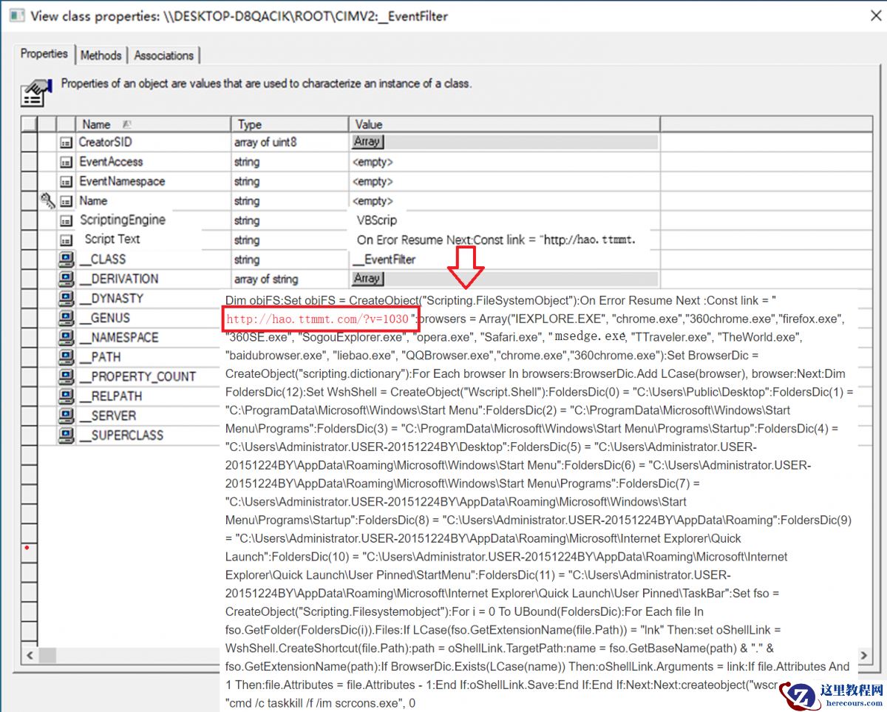Screen dimensions: 887x712
Task: Click the ScriptingEngine property icon
Action: coord(67,220)
